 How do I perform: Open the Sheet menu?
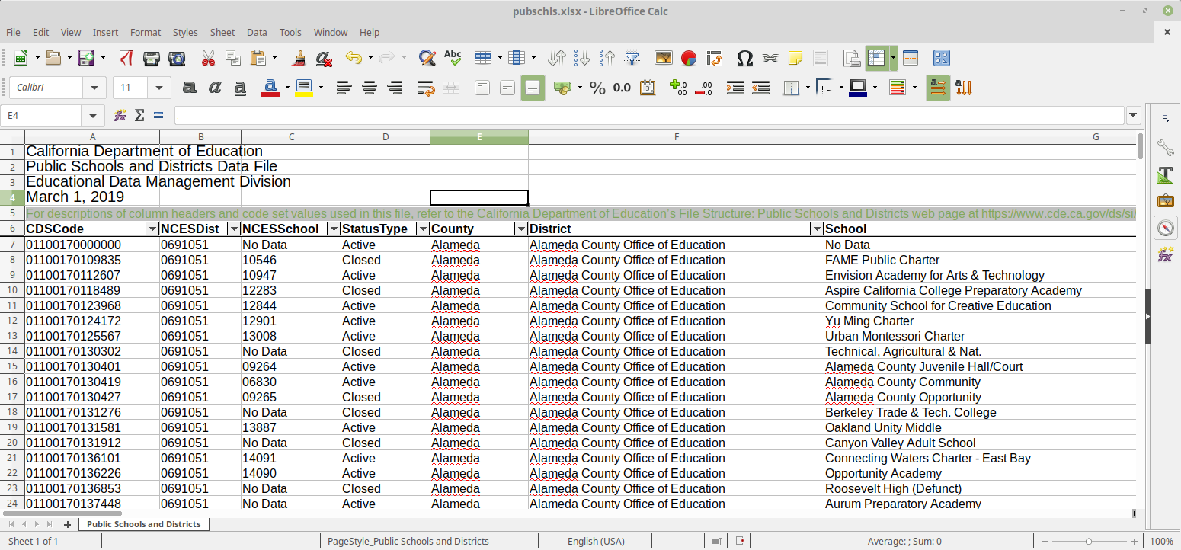[x=222, y=32]
